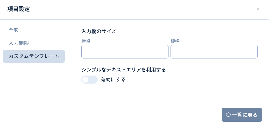Click the right end of the toggle track
This screenshot has width=269, height=129.
(x=95, y=80)
